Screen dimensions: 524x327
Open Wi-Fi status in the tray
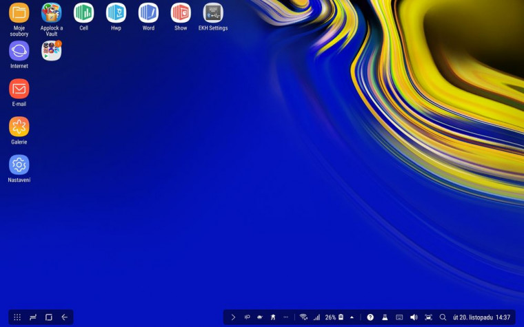303,317
